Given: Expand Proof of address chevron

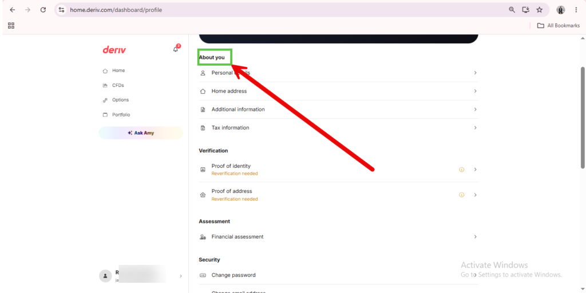Looking at the screenshot, I should (x=476, y=195).
